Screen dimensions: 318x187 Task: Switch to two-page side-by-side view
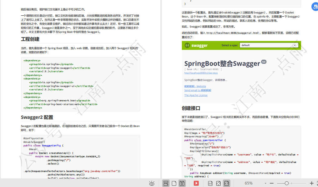tap(182, 183)
